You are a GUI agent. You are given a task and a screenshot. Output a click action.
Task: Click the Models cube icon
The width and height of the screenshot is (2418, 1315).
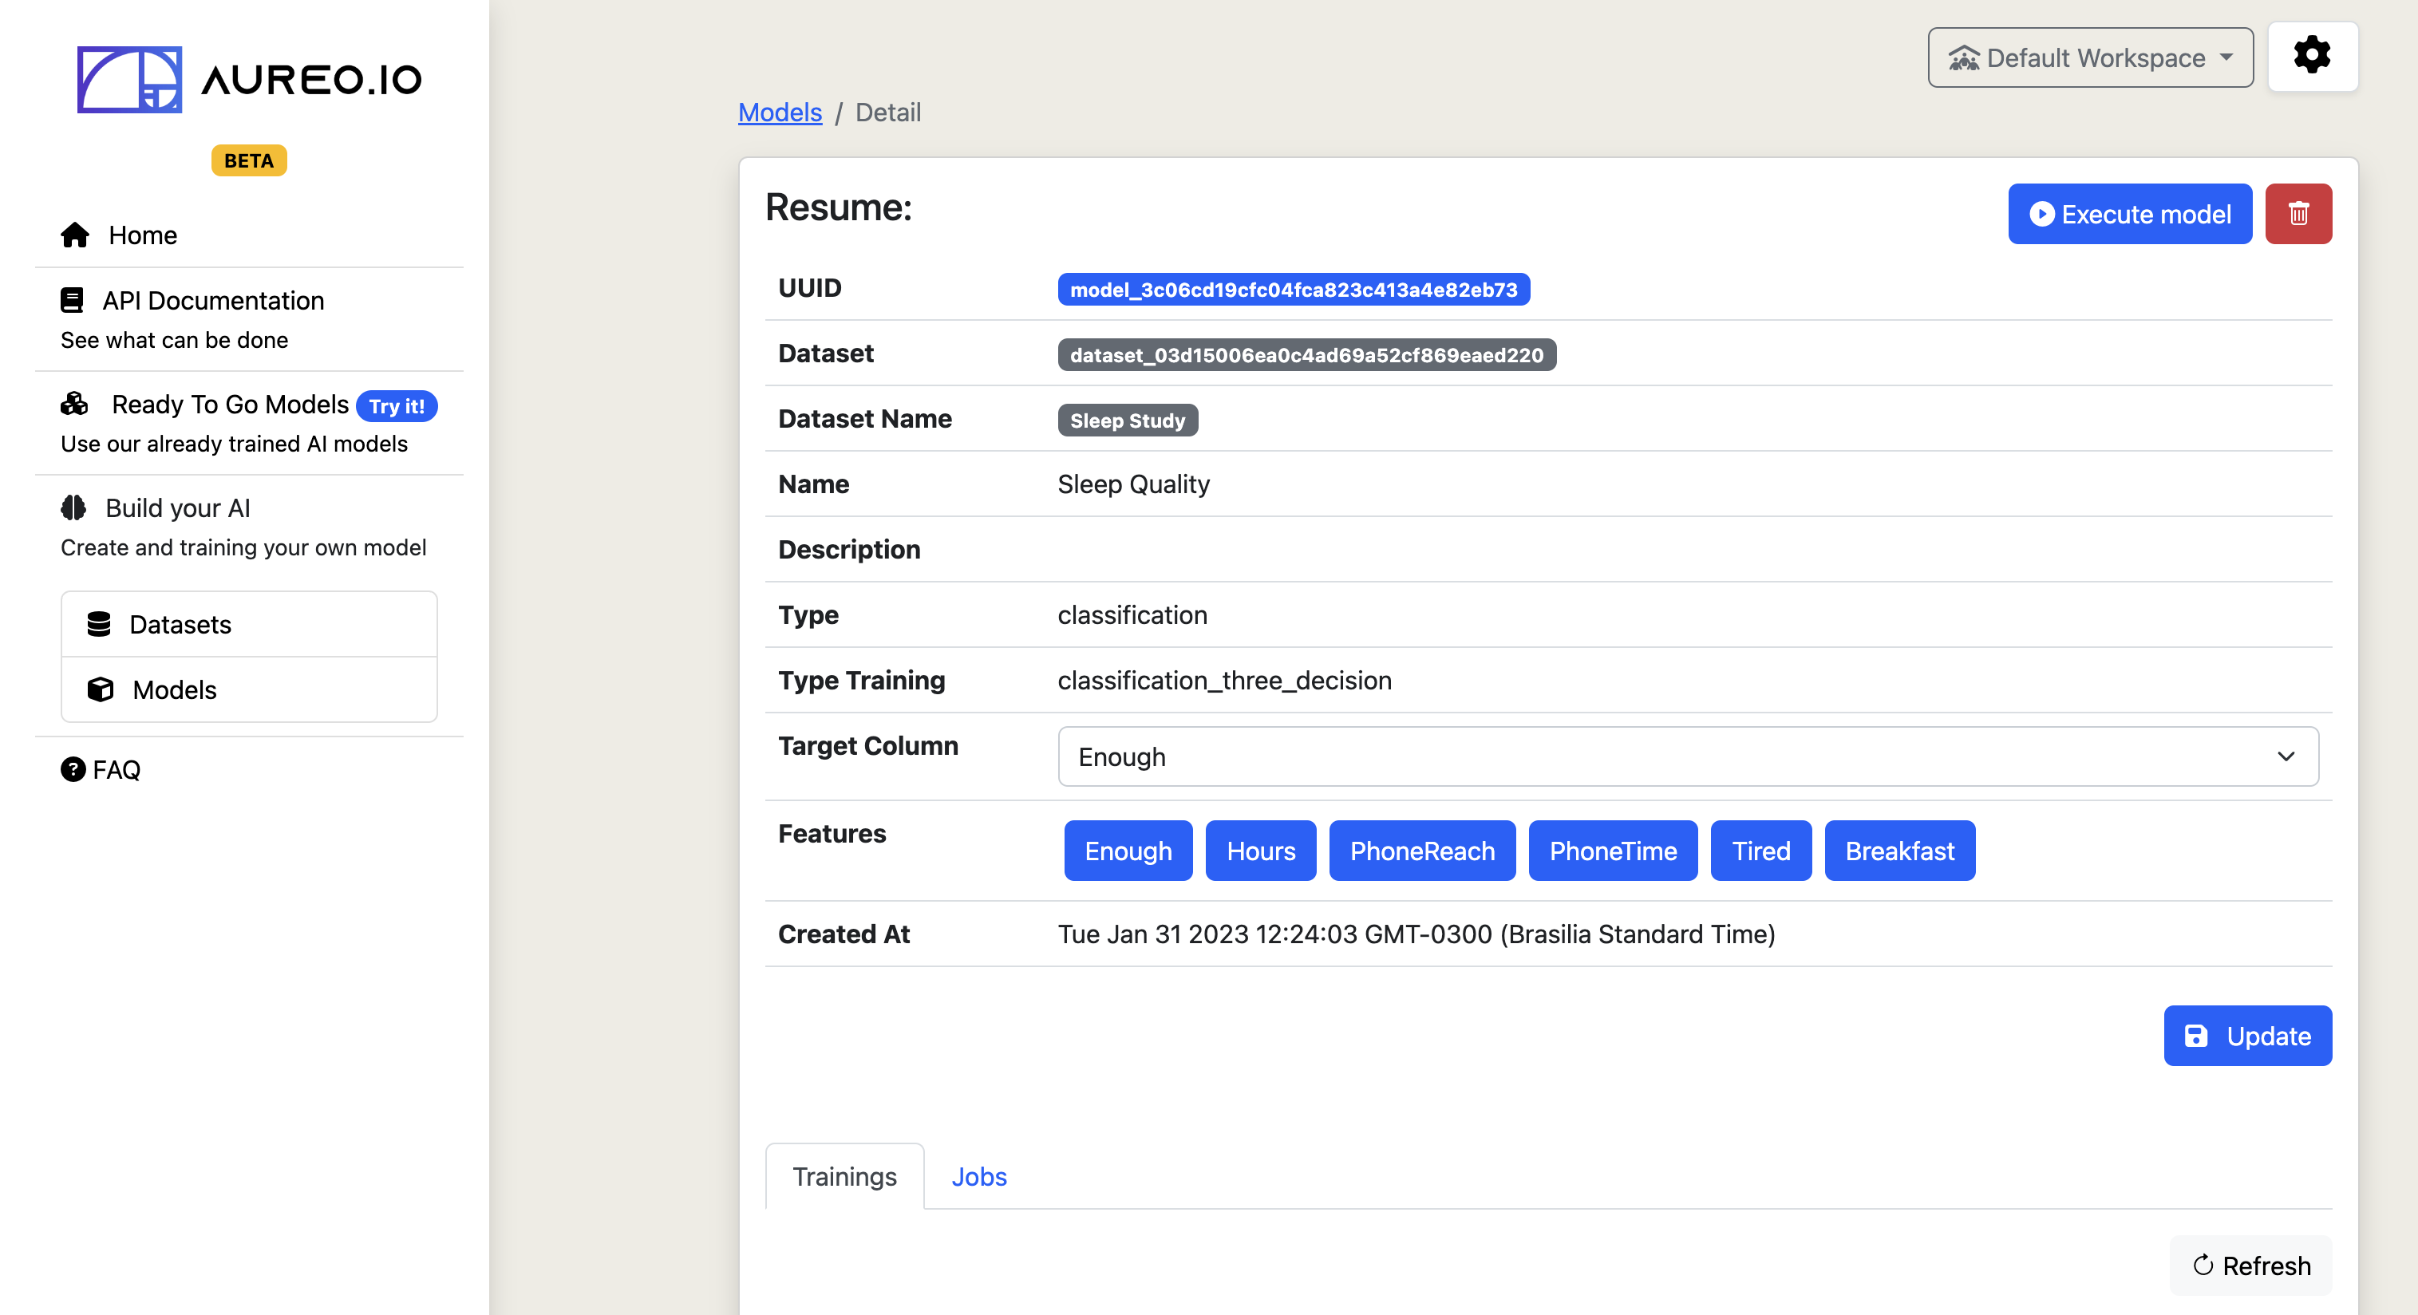click(101, 690)
